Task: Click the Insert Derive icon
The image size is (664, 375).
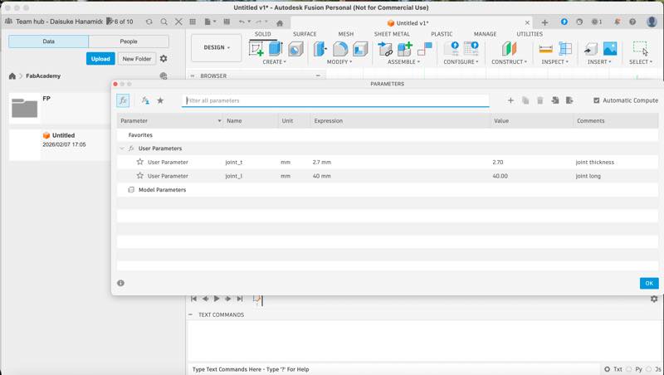Action: coord(590,49)
